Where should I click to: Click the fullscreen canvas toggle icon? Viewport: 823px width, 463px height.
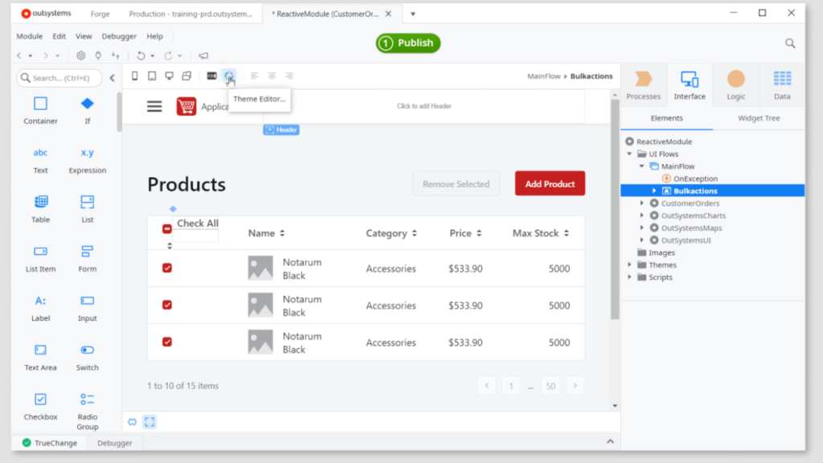[149, 422]
